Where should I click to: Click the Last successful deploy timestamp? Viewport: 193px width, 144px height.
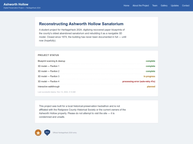[x=56, y=92]
